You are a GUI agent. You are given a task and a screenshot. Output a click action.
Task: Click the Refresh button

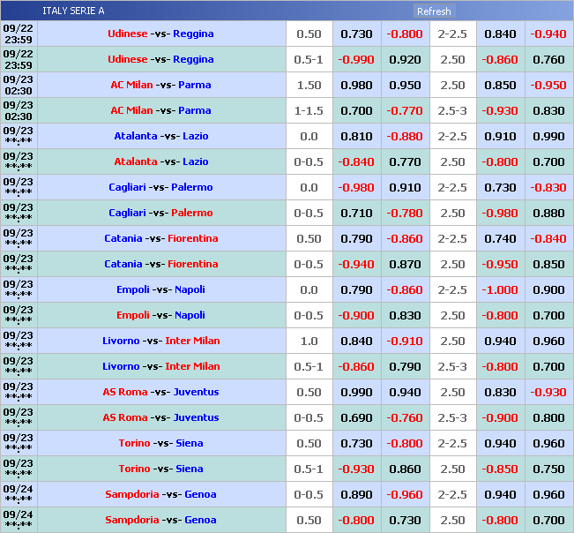point(434,11)
